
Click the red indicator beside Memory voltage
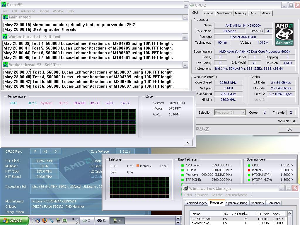249,170
